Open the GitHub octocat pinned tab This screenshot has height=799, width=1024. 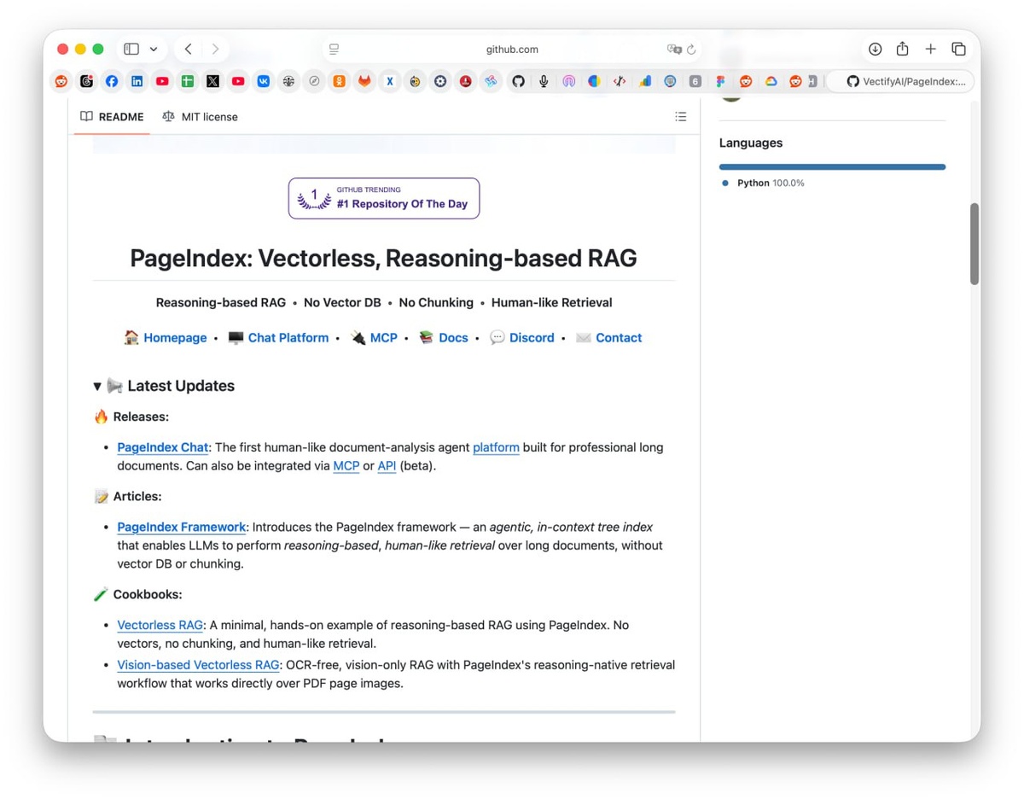[x=518, y=81]
